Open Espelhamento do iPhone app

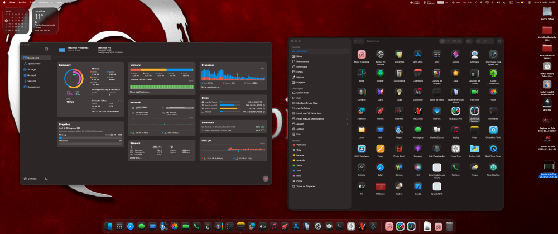455,92
